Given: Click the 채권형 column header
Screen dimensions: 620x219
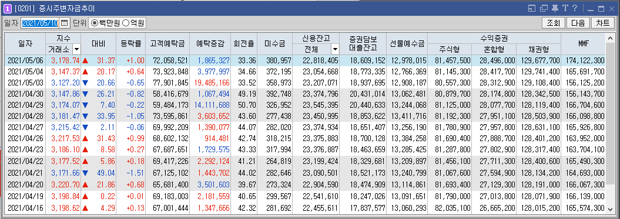Looking at the screenshot, I should click(x=538, y=49).
